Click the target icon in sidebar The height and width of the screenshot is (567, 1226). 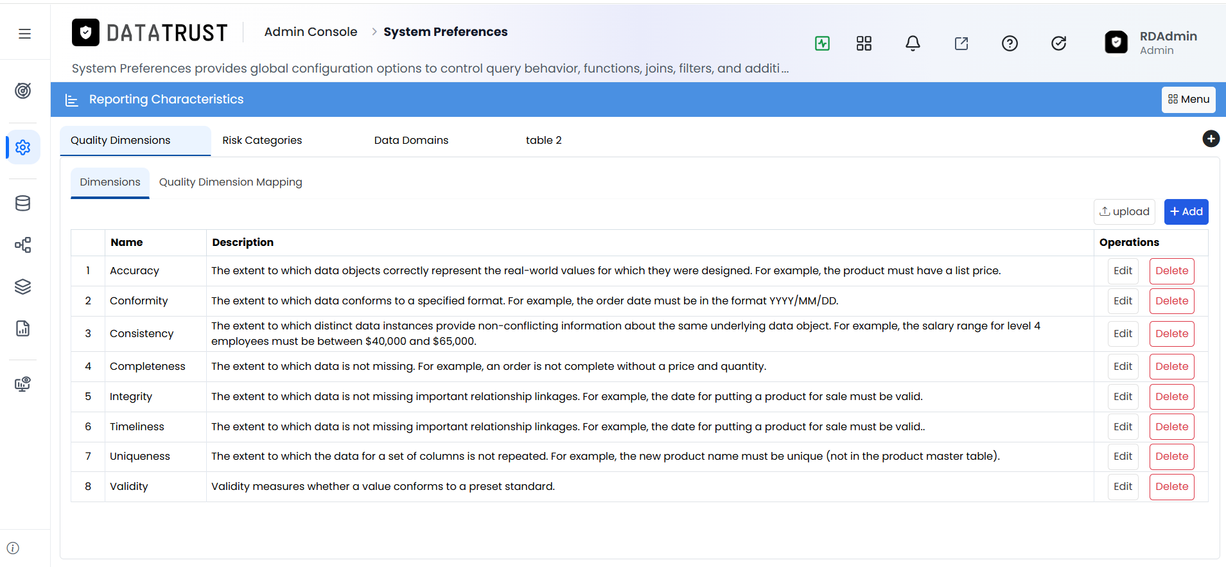[x=23, y=91]
